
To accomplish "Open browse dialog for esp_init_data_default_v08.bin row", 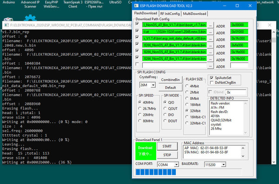I will tap(210, 39).
